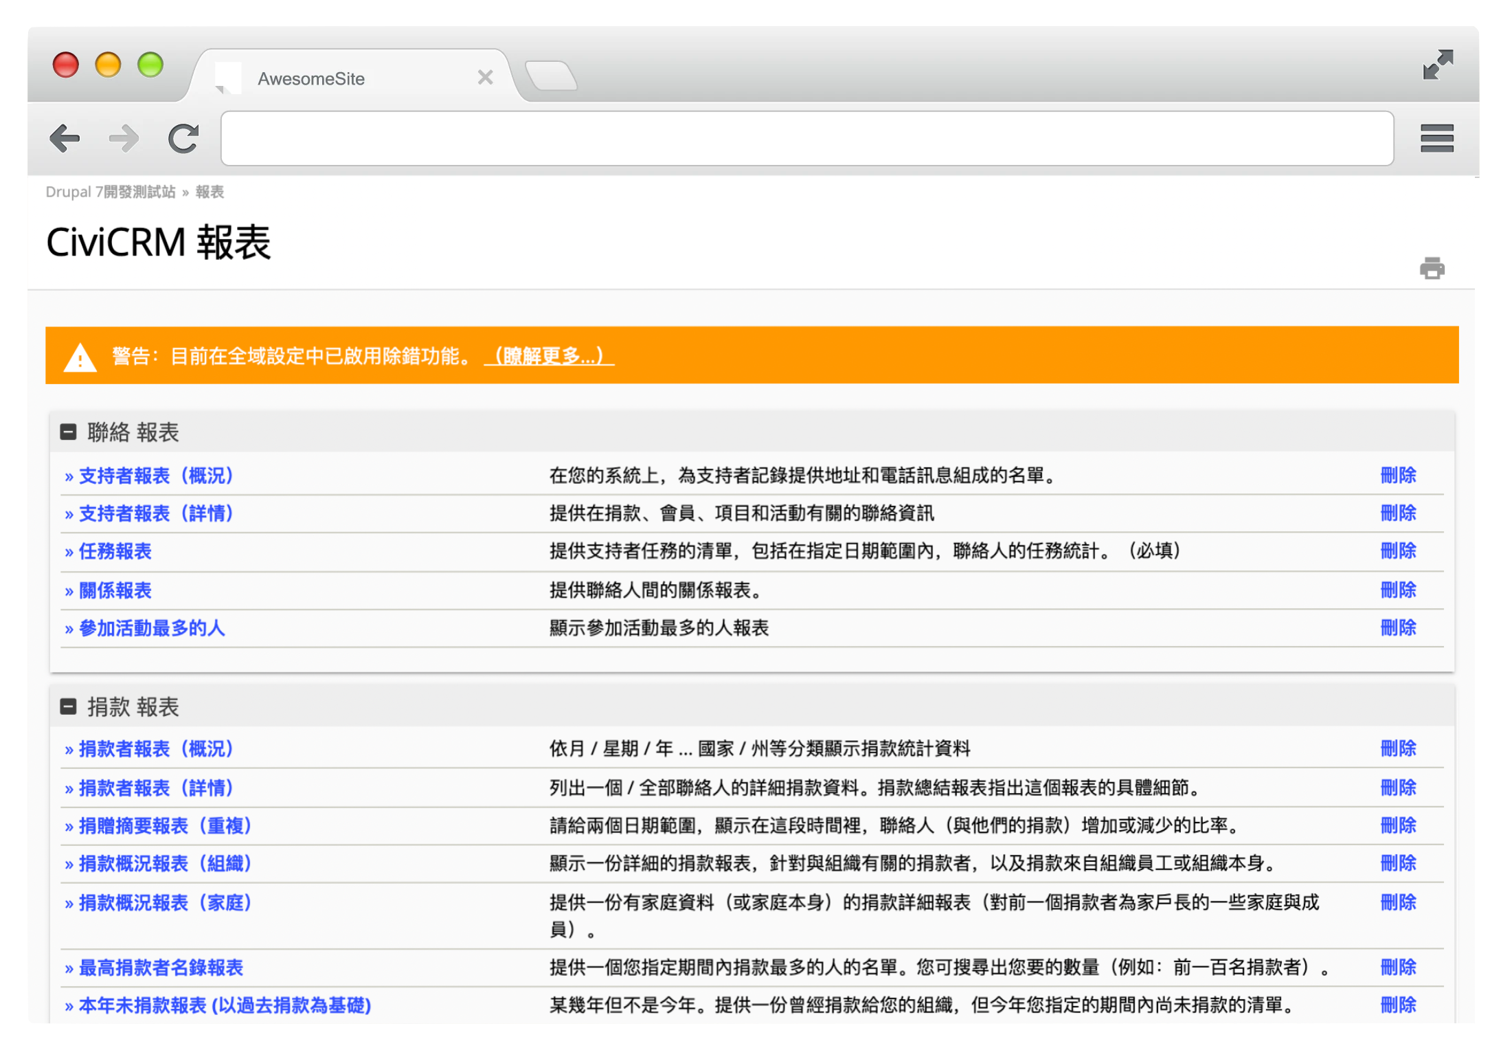1501x1048 pixels.
Task: Click the warning triangle icon
Action: point(80,357)
